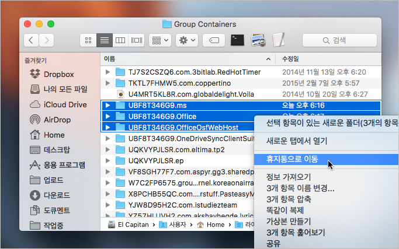Select the YJW8D95H2C.com.istudiezteam folder name
The height and width of the screenshot is (249, 399).
tap(182, 205)
